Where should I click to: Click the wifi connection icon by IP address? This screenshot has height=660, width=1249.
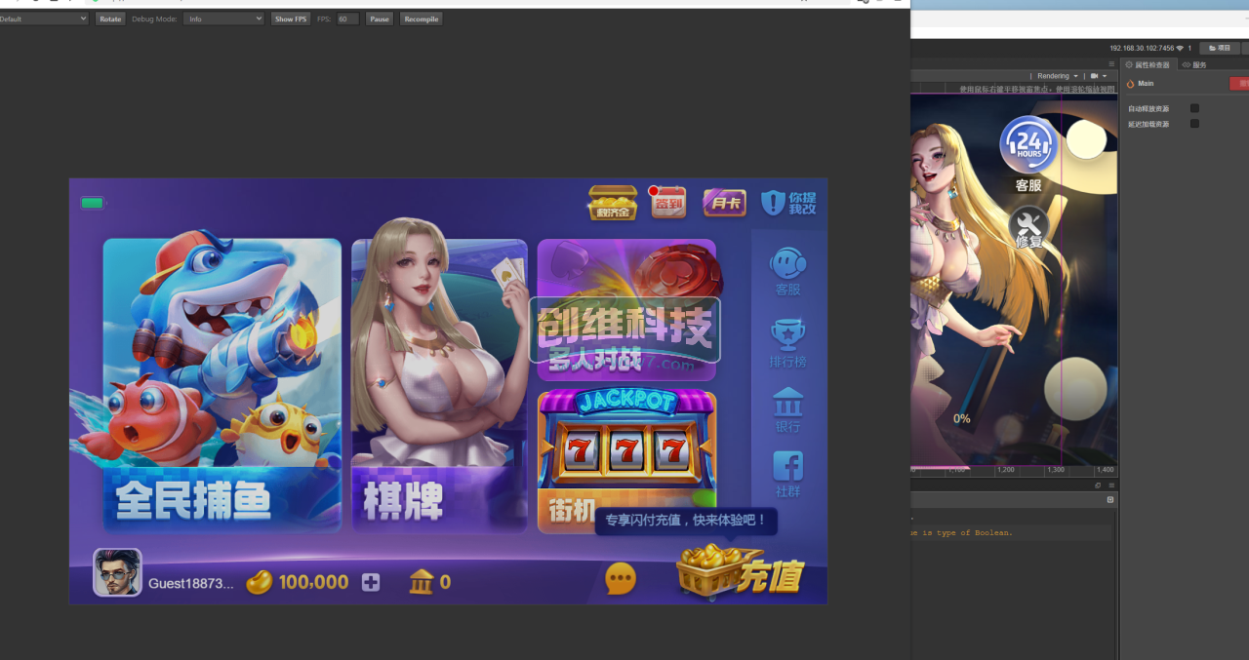pos(1180,48)
